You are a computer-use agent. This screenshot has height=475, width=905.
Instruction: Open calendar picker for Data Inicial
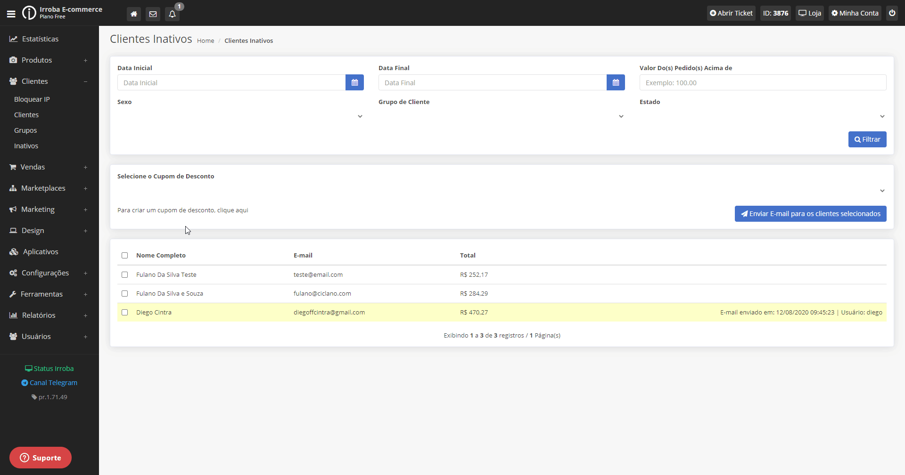(354, 82)
